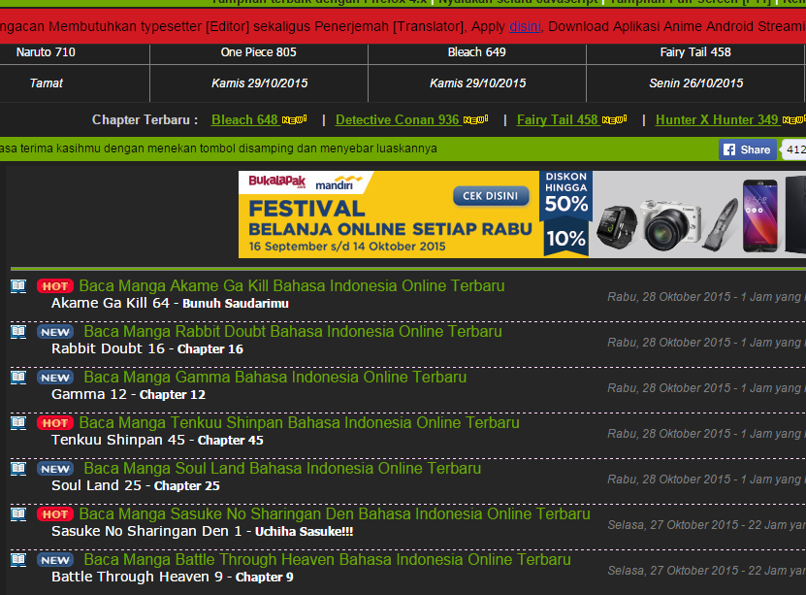This screenshot has height=595, width=806.
Task: Click 'Sasuke No Sharingan Den 1 - Uchiha Sasuke!!!'
Action: [x=203, y=531]
